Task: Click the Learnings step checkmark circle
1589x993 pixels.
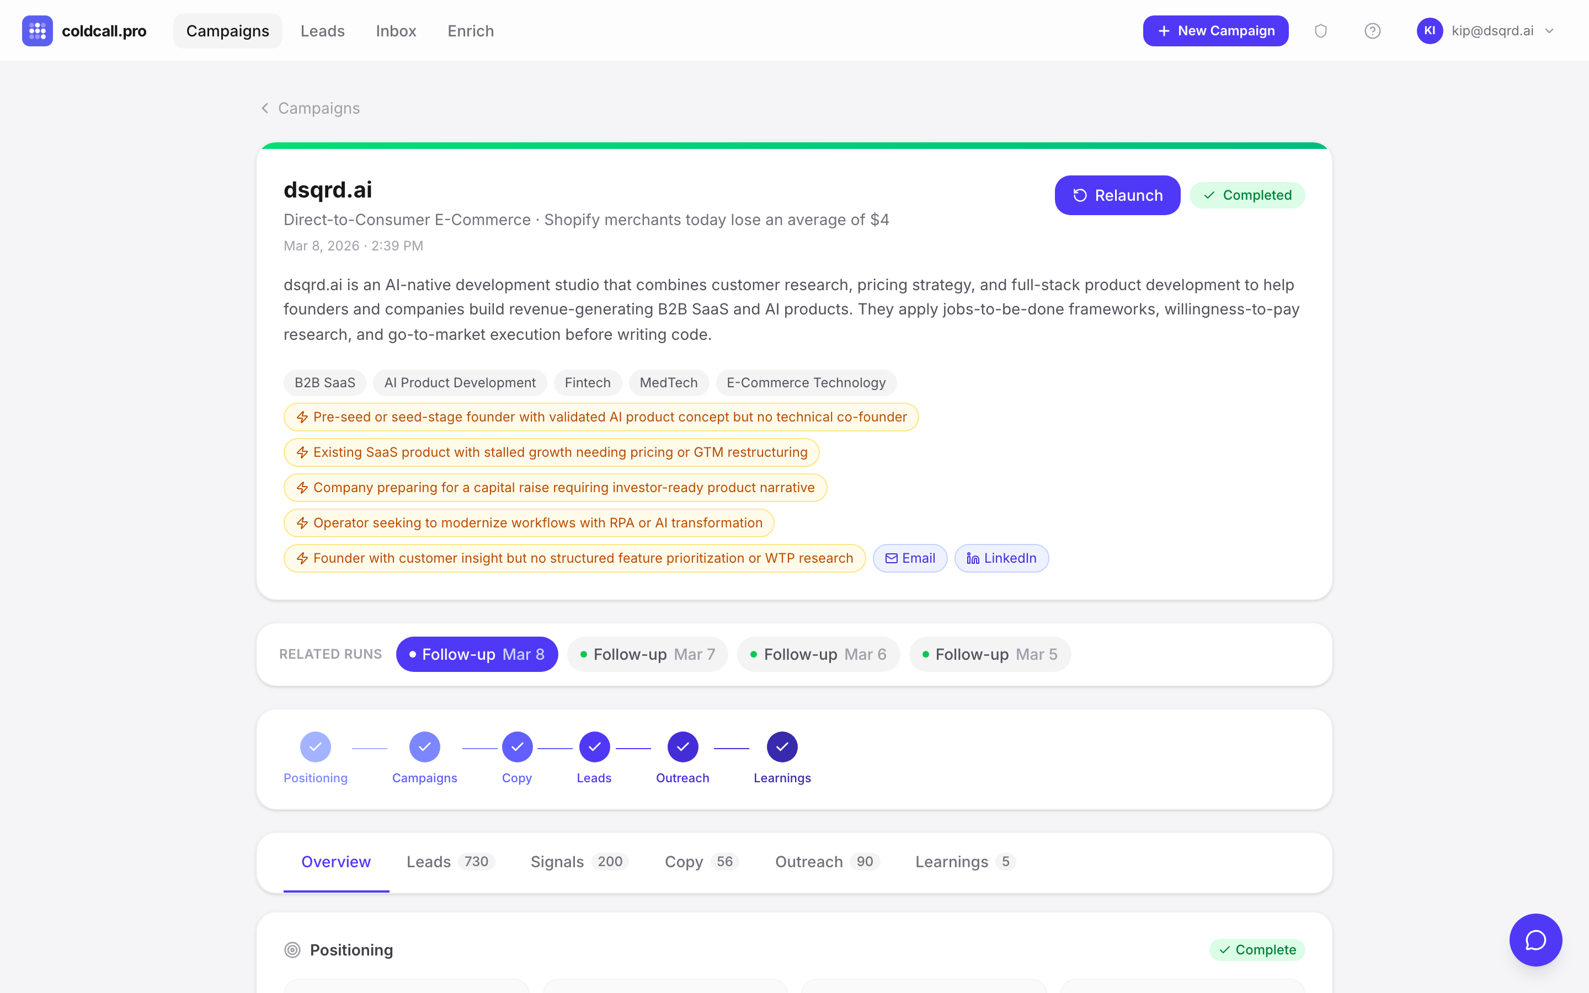Action: click(x=781, y=747)
